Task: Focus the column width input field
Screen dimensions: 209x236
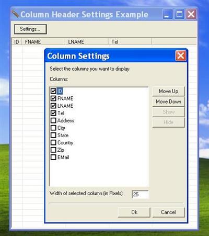Action: (x=140, y=194)
